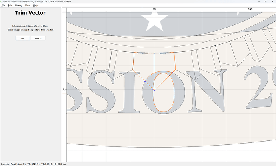This screenshot has width=276, height=166.
Task: Close the Carbide Create window
Action: click(x=272, y=2)
